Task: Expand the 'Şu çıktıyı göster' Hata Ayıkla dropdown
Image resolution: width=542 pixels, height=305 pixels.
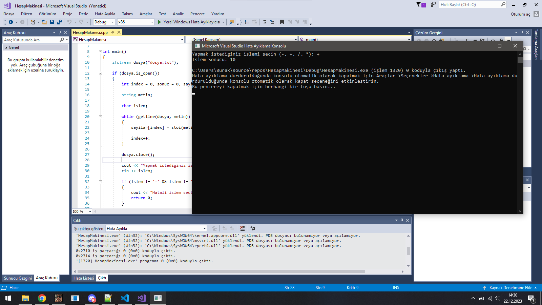Action: tap(204, 229)
